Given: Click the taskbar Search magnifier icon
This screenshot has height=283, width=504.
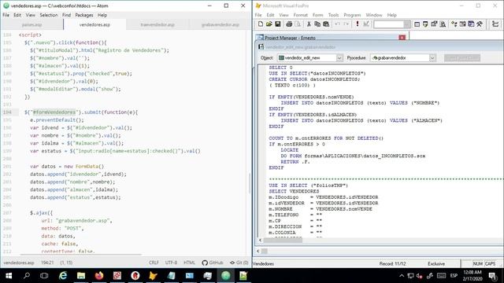Looking at the screenshot, I should click(x=27, y=276).
